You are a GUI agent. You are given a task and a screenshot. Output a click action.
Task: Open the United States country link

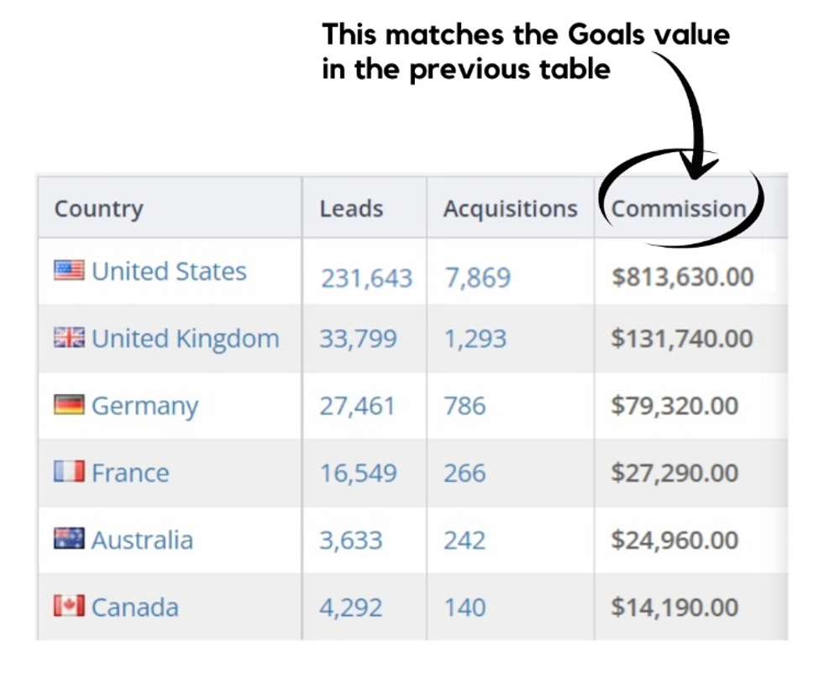pyautogui.click(x=169, y=271)
